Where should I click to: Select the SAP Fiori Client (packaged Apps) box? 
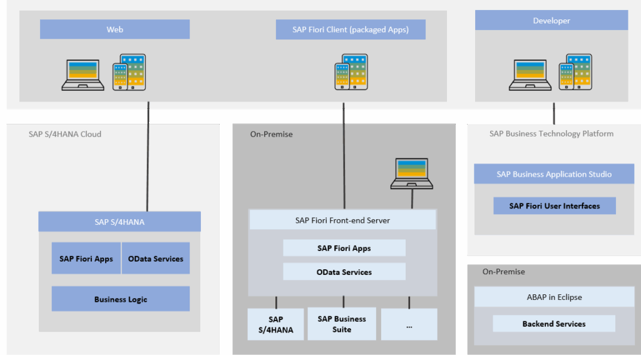coord(351,29)
